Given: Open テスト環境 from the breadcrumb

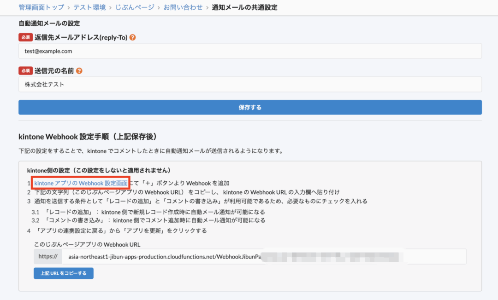Looking at the screenshot, I should point(89,7).
